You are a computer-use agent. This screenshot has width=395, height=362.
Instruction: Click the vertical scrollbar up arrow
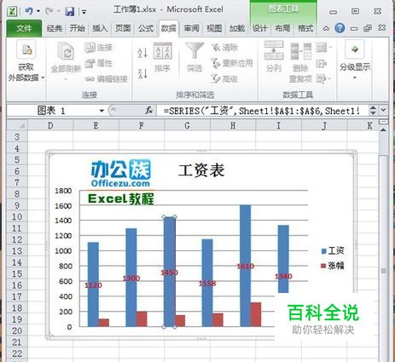point(384,129)
